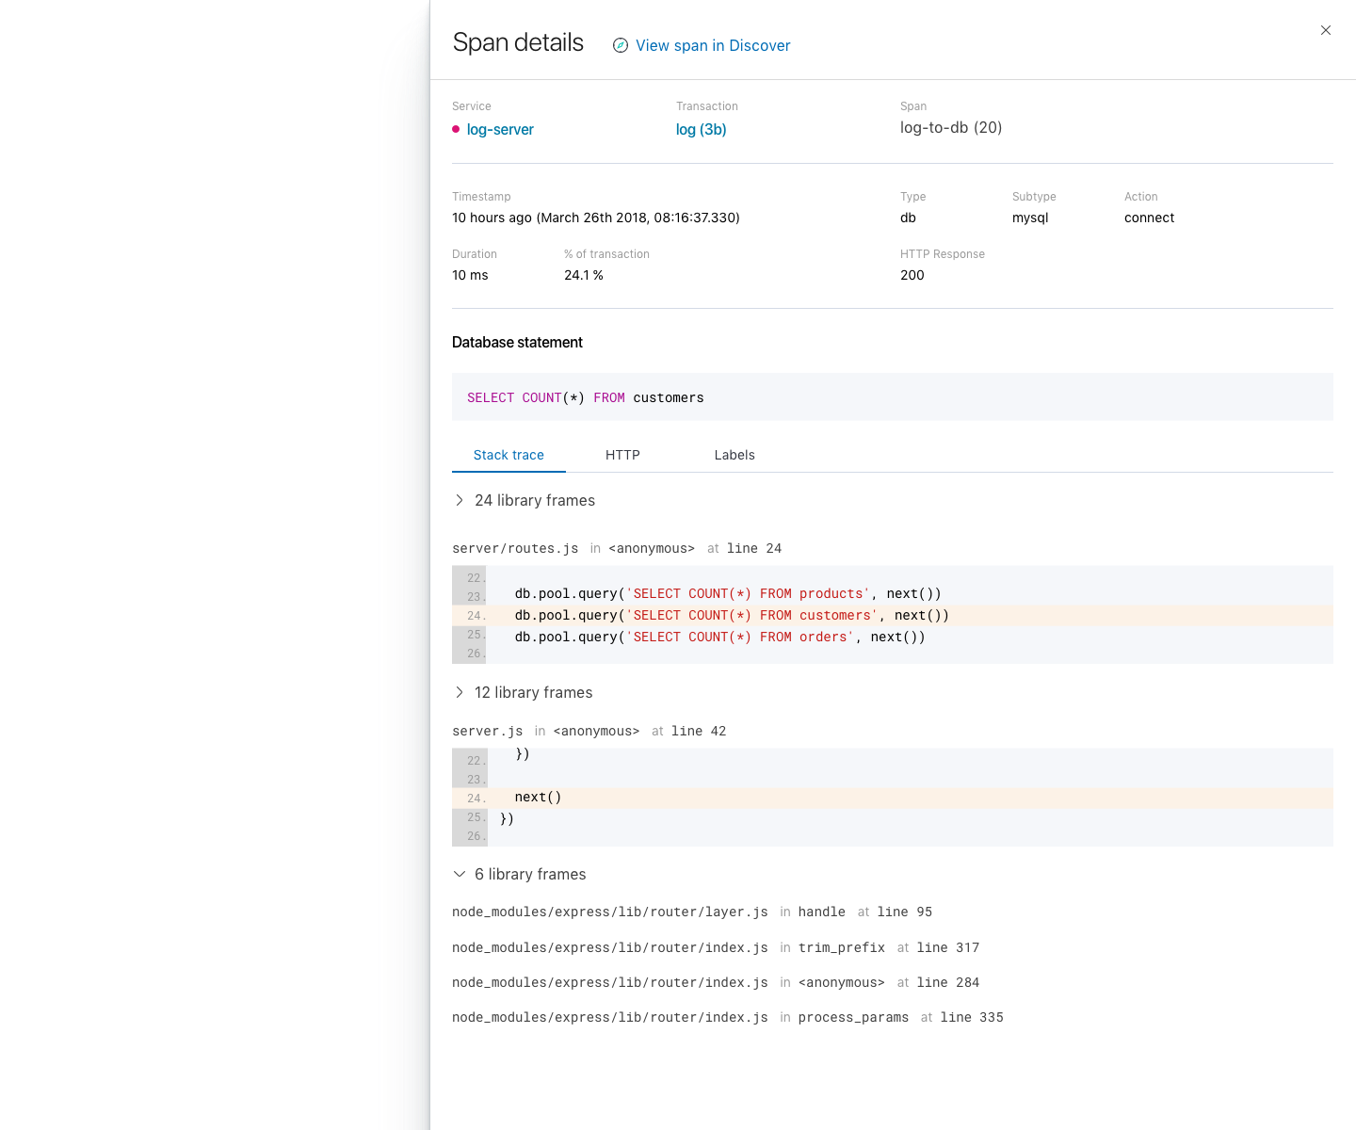Screen dimensions: 1356x1130
Task: Click View span in Discover
Action: (713, 45)
